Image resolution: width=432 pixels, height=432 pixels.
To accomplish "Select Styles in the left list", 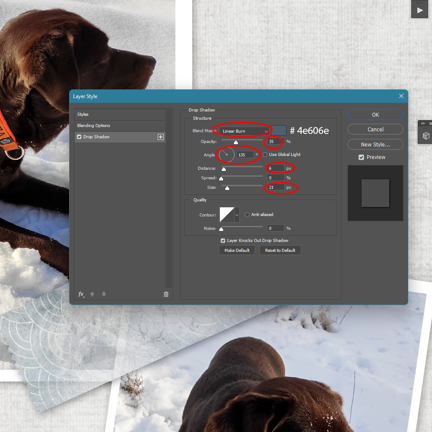I will tap(120, 114).
